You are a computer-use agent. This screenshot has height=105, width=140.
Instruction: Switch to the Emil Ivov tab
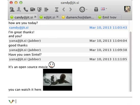point(109,17)
